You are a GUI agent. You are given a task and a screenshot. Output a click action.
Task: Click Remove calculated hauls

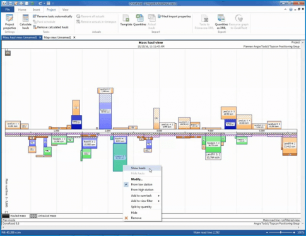[x=50, y=27]
